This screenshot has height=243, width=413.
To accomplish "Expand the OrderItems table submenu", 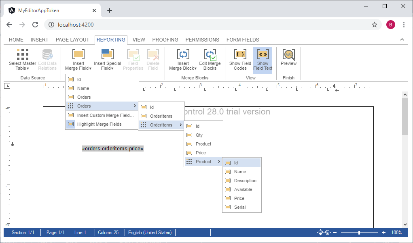I will point(161,125).
